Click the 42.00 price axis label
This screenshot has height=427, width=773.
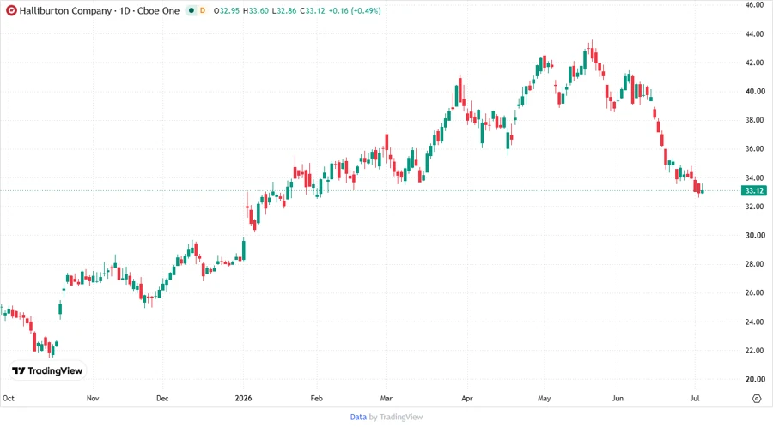click(755, 63)
